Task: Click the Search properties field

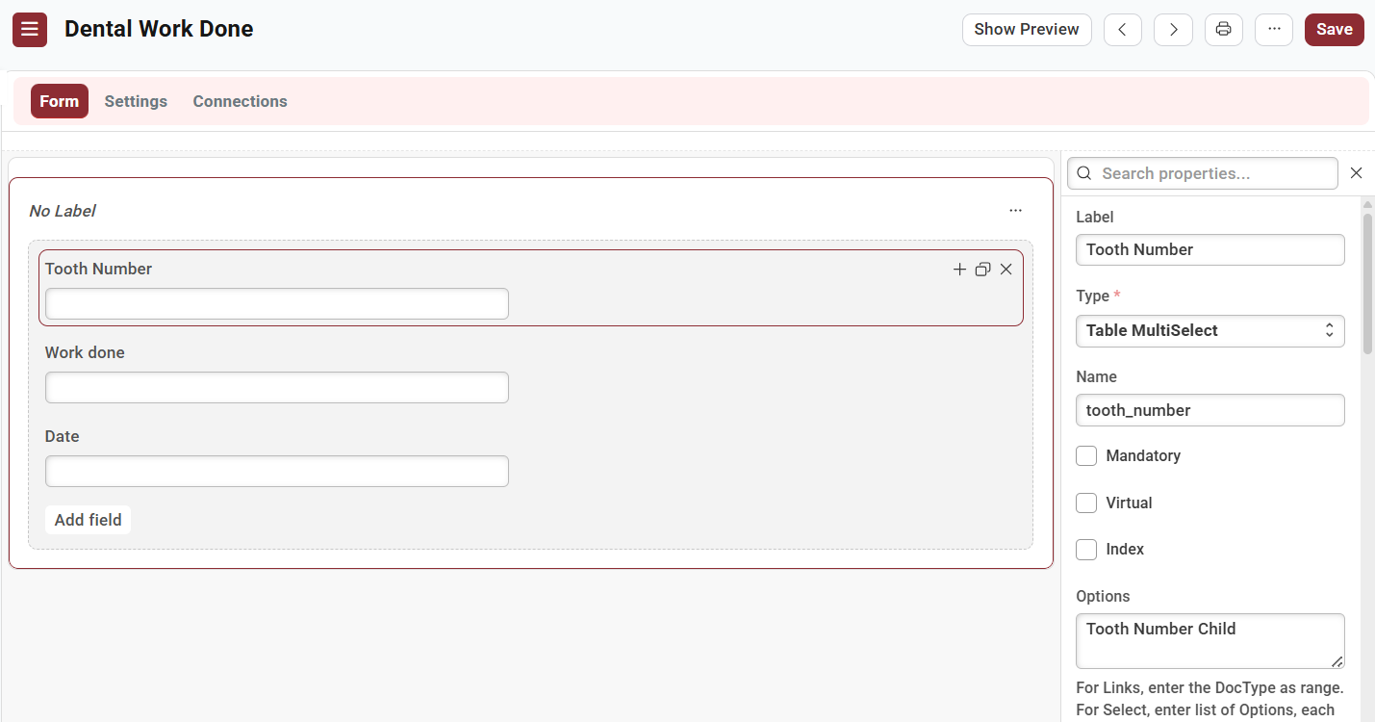Action: [x=1203, y=173]
